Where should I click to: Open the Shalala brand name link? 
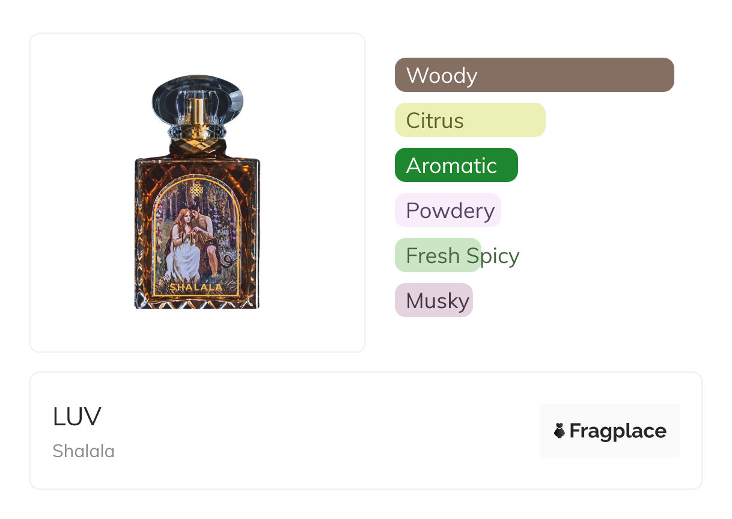[x=84, y=451]
